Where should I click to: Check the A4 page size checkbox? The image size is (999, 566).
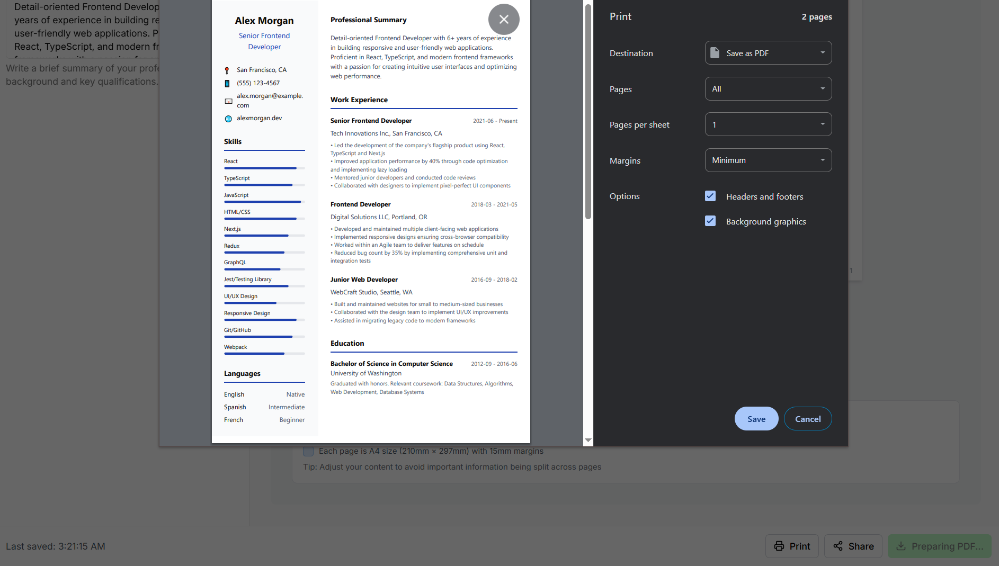click(308, 451)
